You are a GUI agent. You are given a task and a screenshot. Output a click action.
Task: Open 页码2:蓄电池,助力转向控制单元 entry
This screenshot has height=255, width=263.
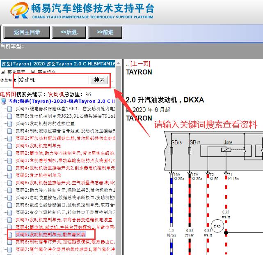(65, 153)
